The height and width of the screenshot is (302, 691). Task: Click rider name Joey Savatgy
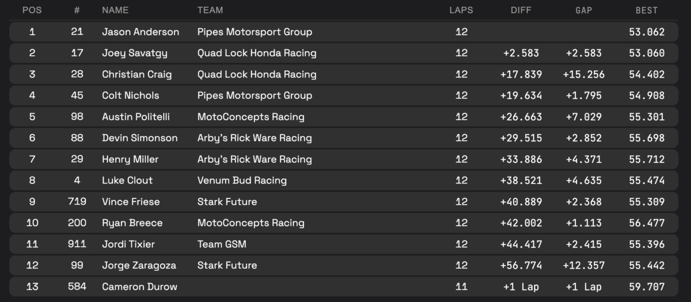[135, 53]
